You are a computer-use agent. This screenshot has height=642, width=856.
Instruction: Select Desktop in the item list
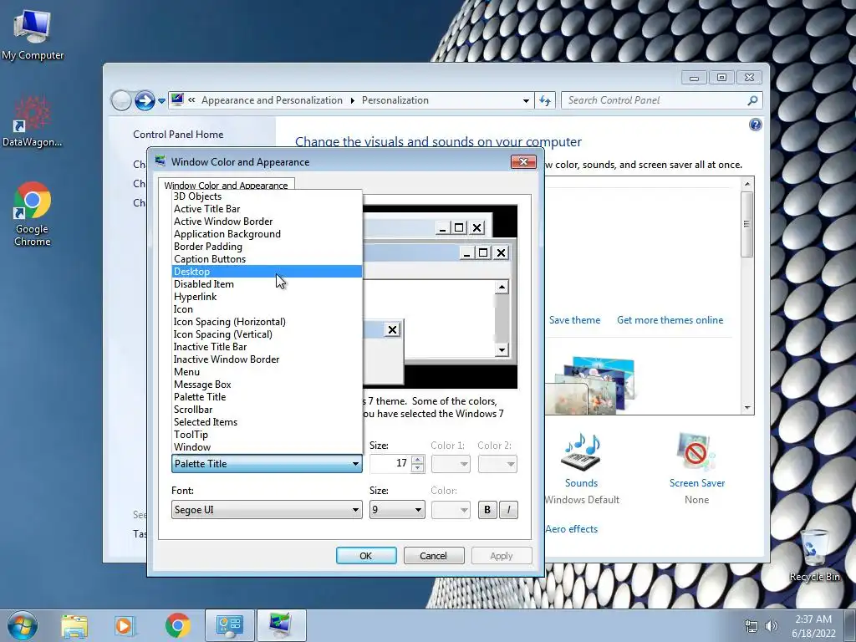[x=267, y=272]
